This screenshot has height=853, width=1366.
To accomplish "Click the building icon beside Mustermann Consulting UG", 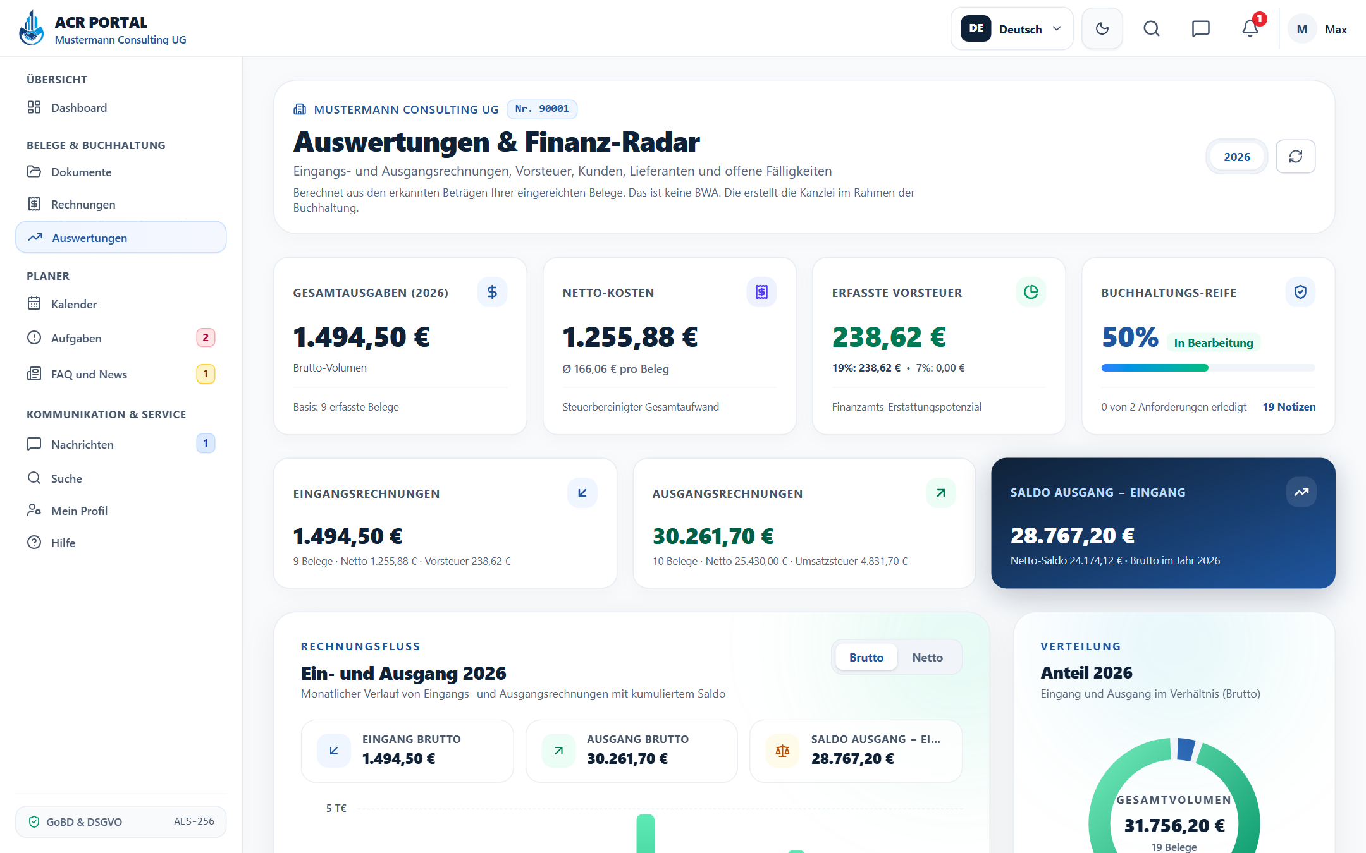I will (300, 109).
